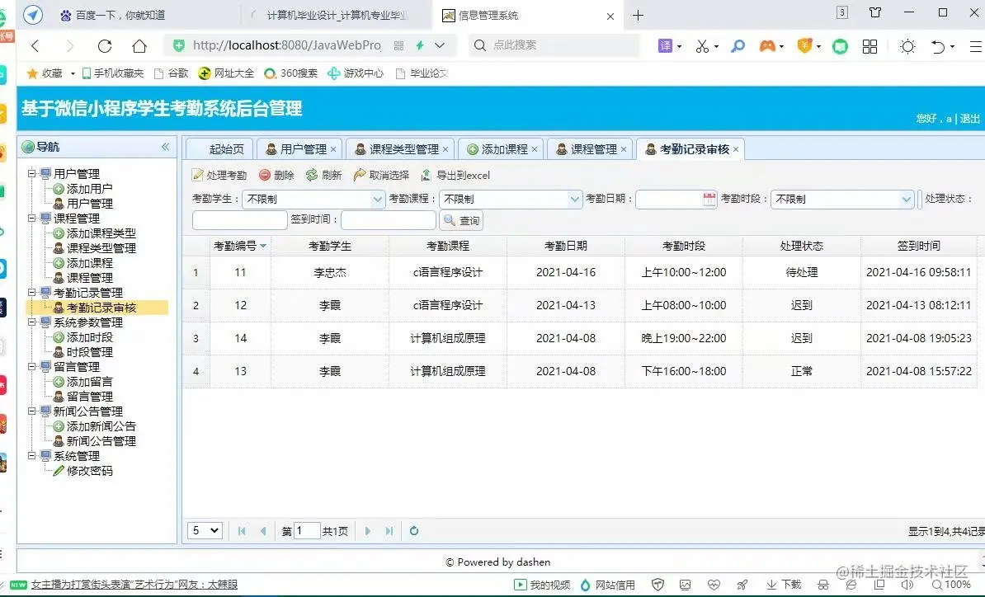
Task: Click the pagination reload icon
Action: click(414, 531)
